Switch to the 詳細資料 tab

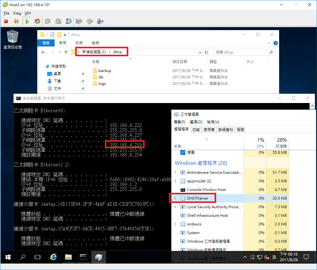(x=226, y=130)
